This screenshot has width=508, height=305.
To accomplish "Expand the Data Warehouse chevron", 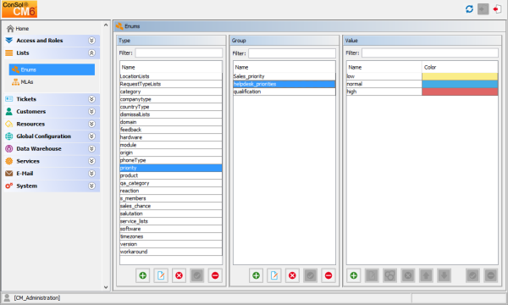I will [91, 148].
